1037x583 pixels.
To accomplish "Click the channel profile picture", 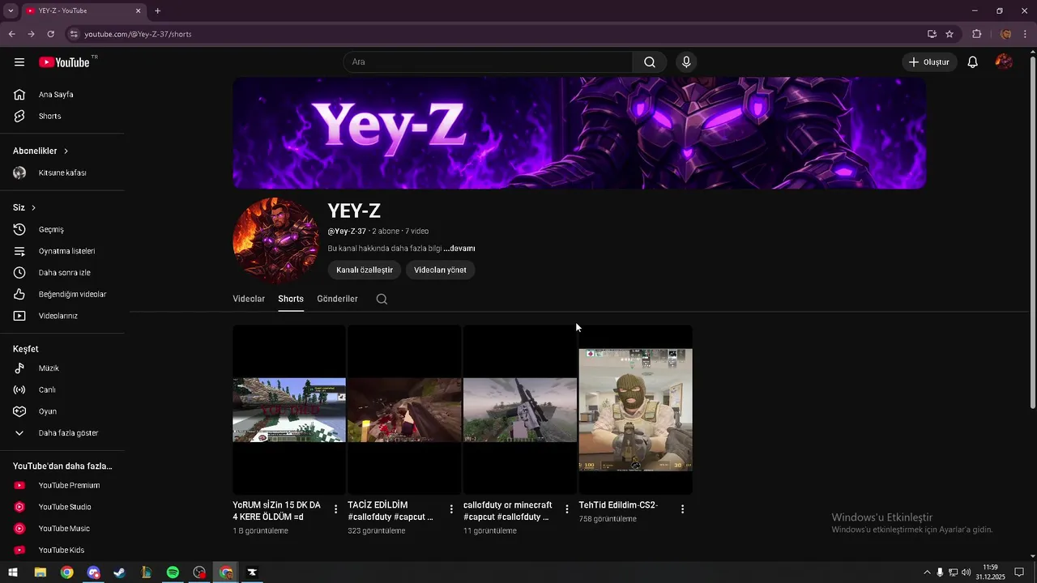I will (275, 240).
